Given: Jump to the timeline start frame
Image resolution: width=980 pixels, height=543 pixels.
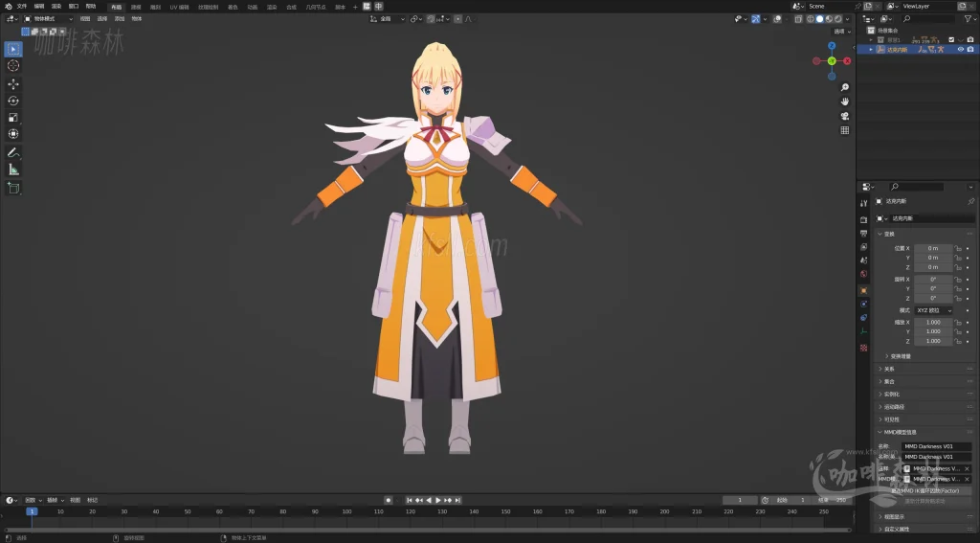Looking at the screenshot, I should (410, 501).
